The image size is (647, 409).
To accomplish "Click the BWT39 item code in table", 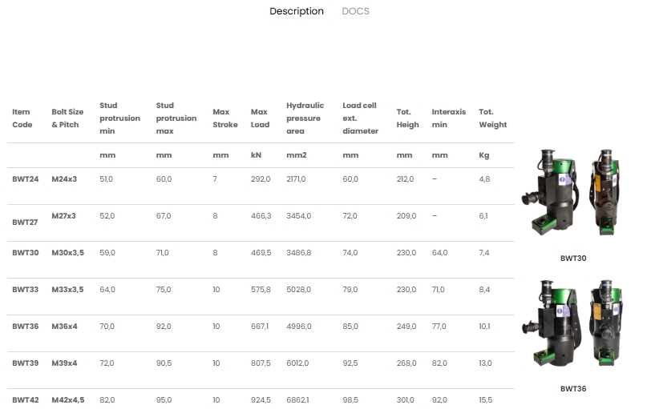I will tap(25, 363).
